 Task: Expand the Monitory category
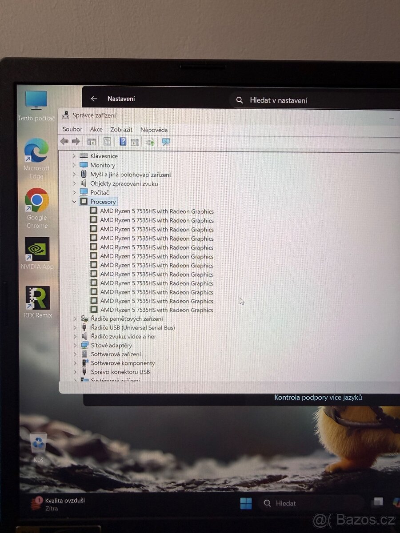tap(74, 165)
